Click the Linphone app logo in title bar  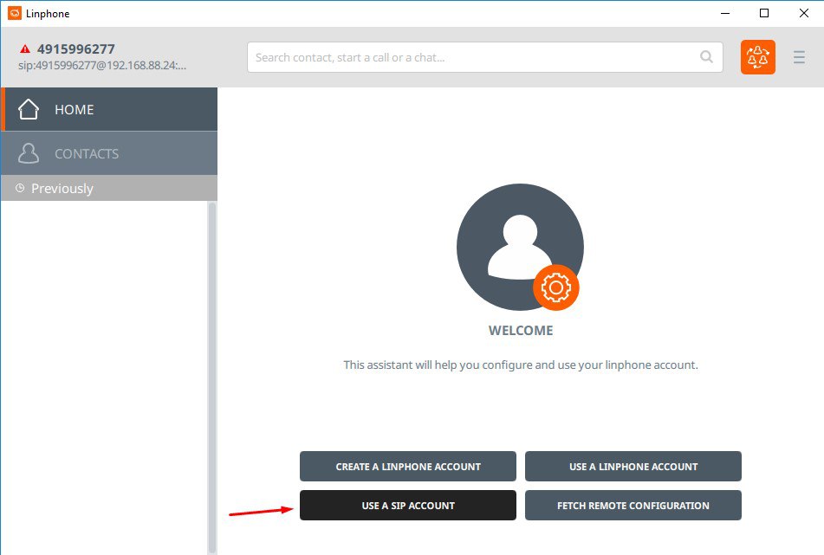(15, 13)
